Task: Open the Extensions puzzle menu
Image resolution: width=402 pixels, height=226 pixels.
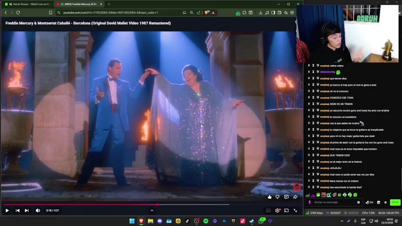Action: click(x=244, y=13)
